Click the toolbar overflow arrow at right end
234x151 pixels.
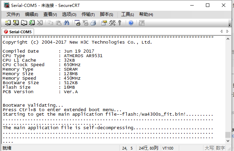[x=230, y=25]
